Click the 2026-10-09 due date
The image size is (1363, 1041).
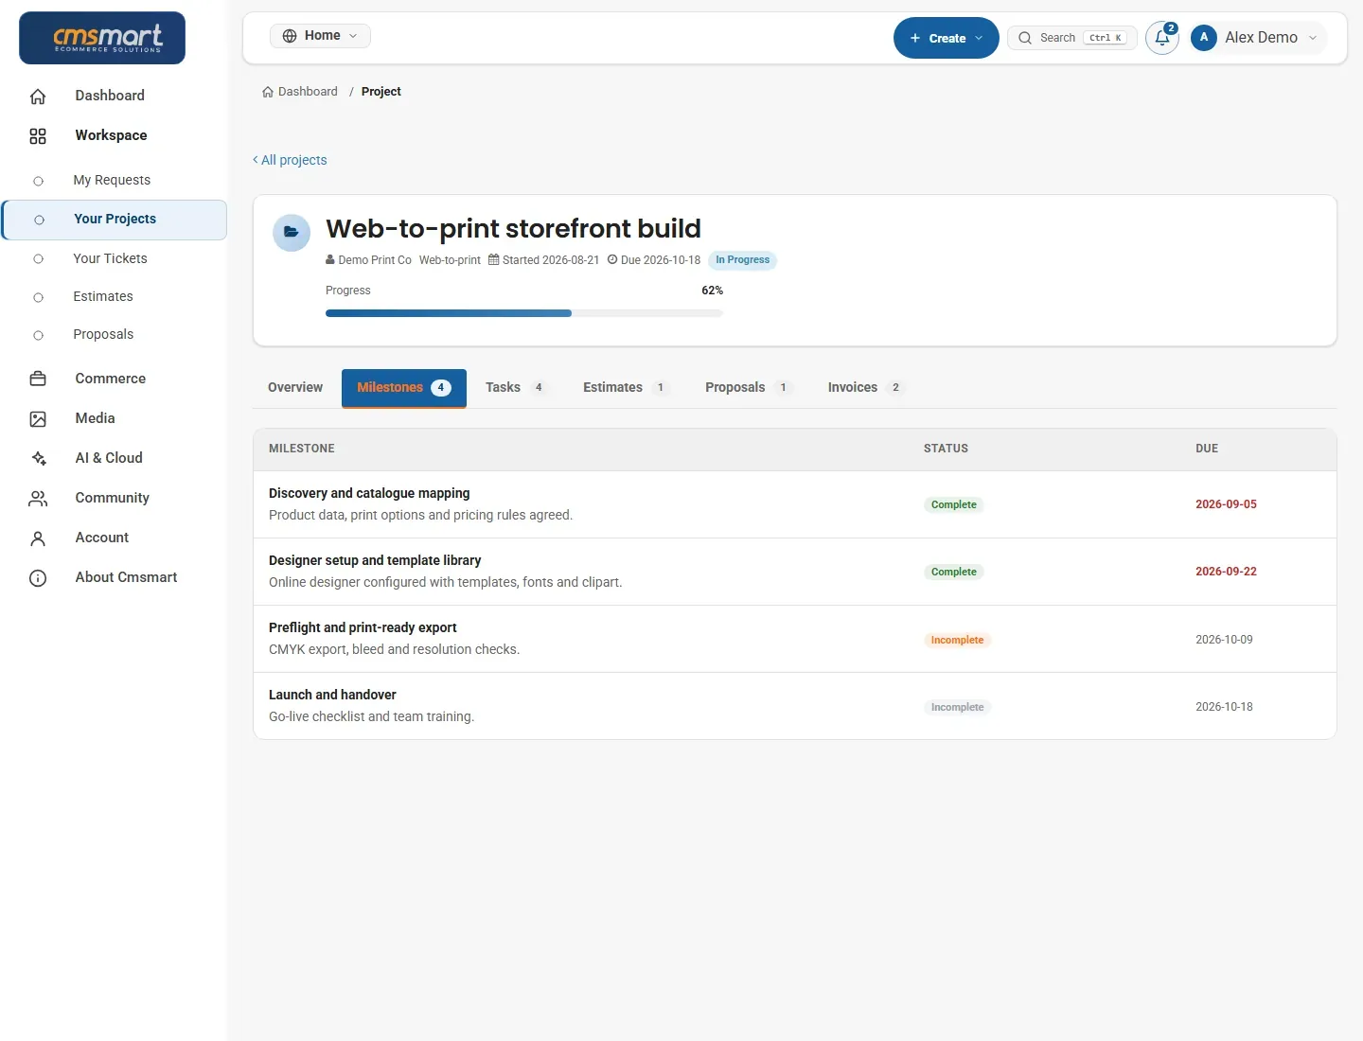(x=1224, y=640)
